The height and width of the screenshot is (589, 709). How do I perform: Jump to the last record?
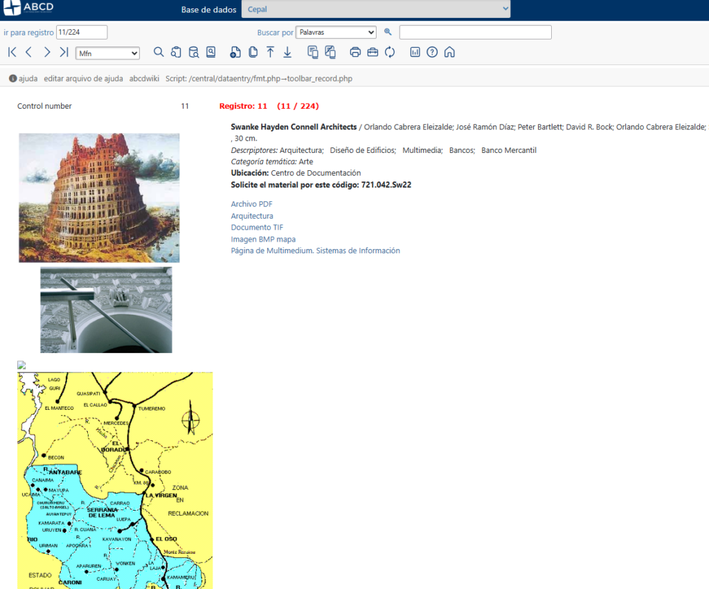[x=64, y=53]
